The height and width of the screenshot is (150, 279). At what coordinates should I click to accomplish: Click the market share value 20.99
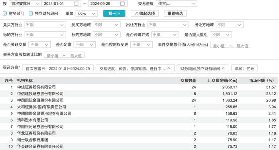click(x=271, y=100)
